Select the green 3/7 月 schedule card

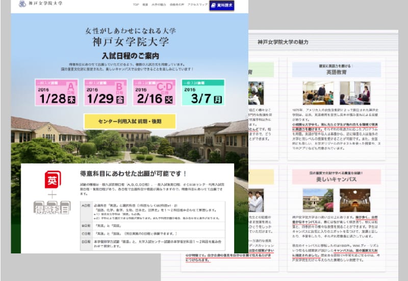[203, 92]
